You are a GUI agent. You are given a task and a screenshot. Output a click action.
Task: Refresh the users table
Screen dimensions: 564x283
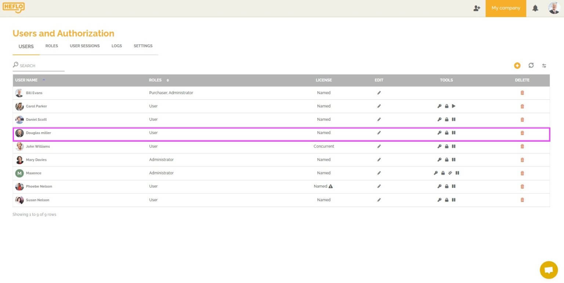point(531,65)
